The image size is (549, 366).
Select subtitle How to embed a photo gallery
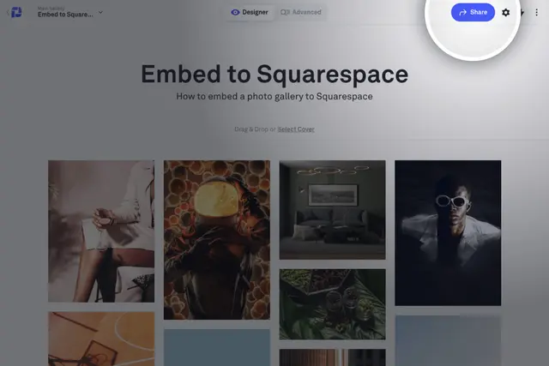274,96
